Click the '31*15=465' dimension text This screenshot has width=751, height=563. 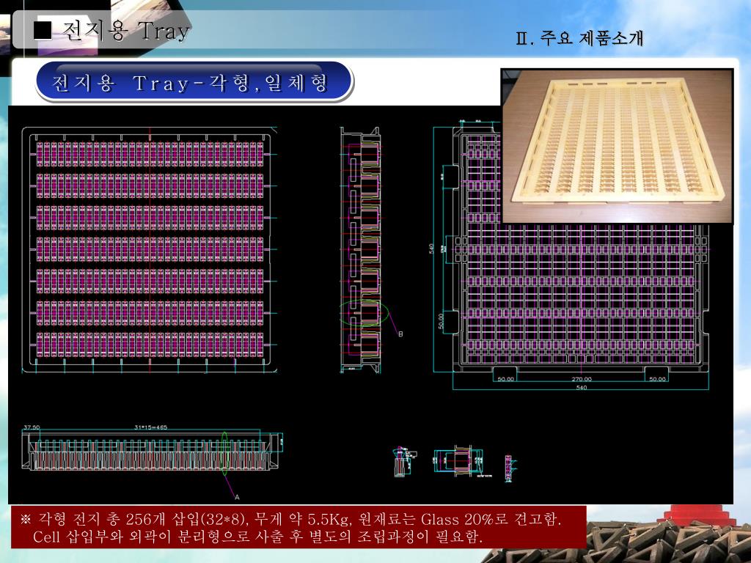[151, 427]
